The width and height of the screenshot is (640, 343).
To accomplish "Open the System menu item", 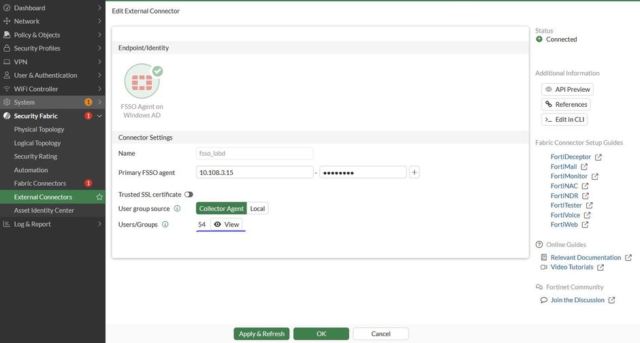I will point(52,102).
